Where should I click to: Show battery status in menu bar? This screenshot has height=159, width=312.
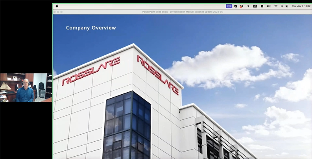pos(269,6)
